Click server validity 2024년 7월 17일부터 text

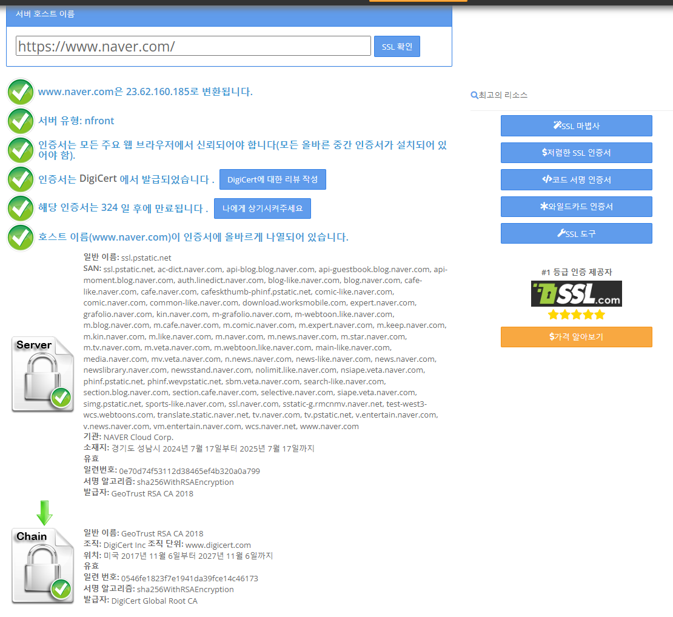pyautogui.click(x=199, y=449)
